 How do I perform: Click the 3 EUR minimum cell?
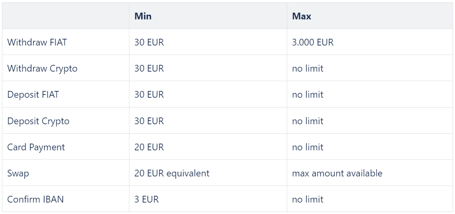coord(146,199)
